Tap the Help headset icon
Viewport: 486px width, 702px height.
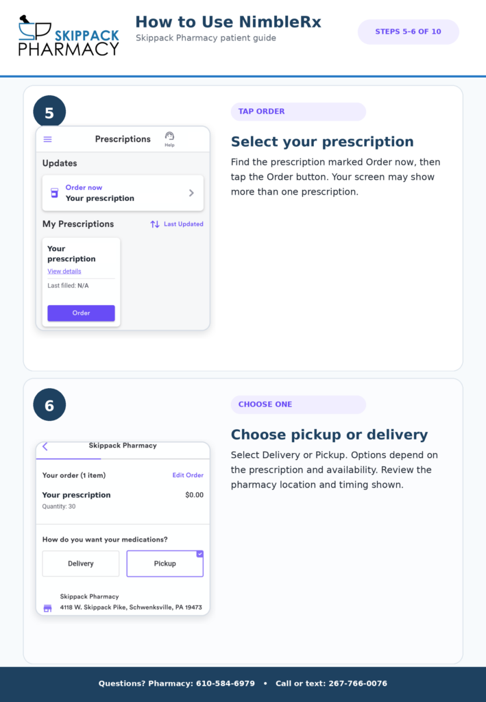[x=169, y=136]
